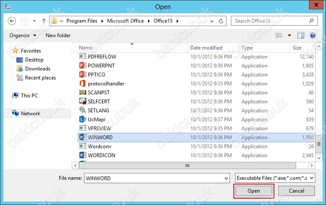Click the Search Office15 box

(274, 21)
